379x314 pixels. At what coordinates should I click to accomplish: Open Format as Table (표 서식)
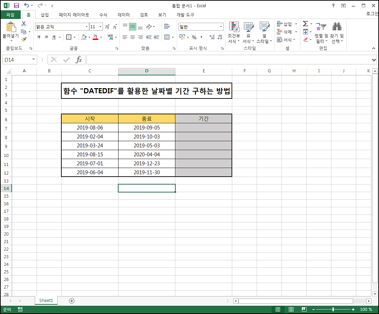tap(248, 32)
